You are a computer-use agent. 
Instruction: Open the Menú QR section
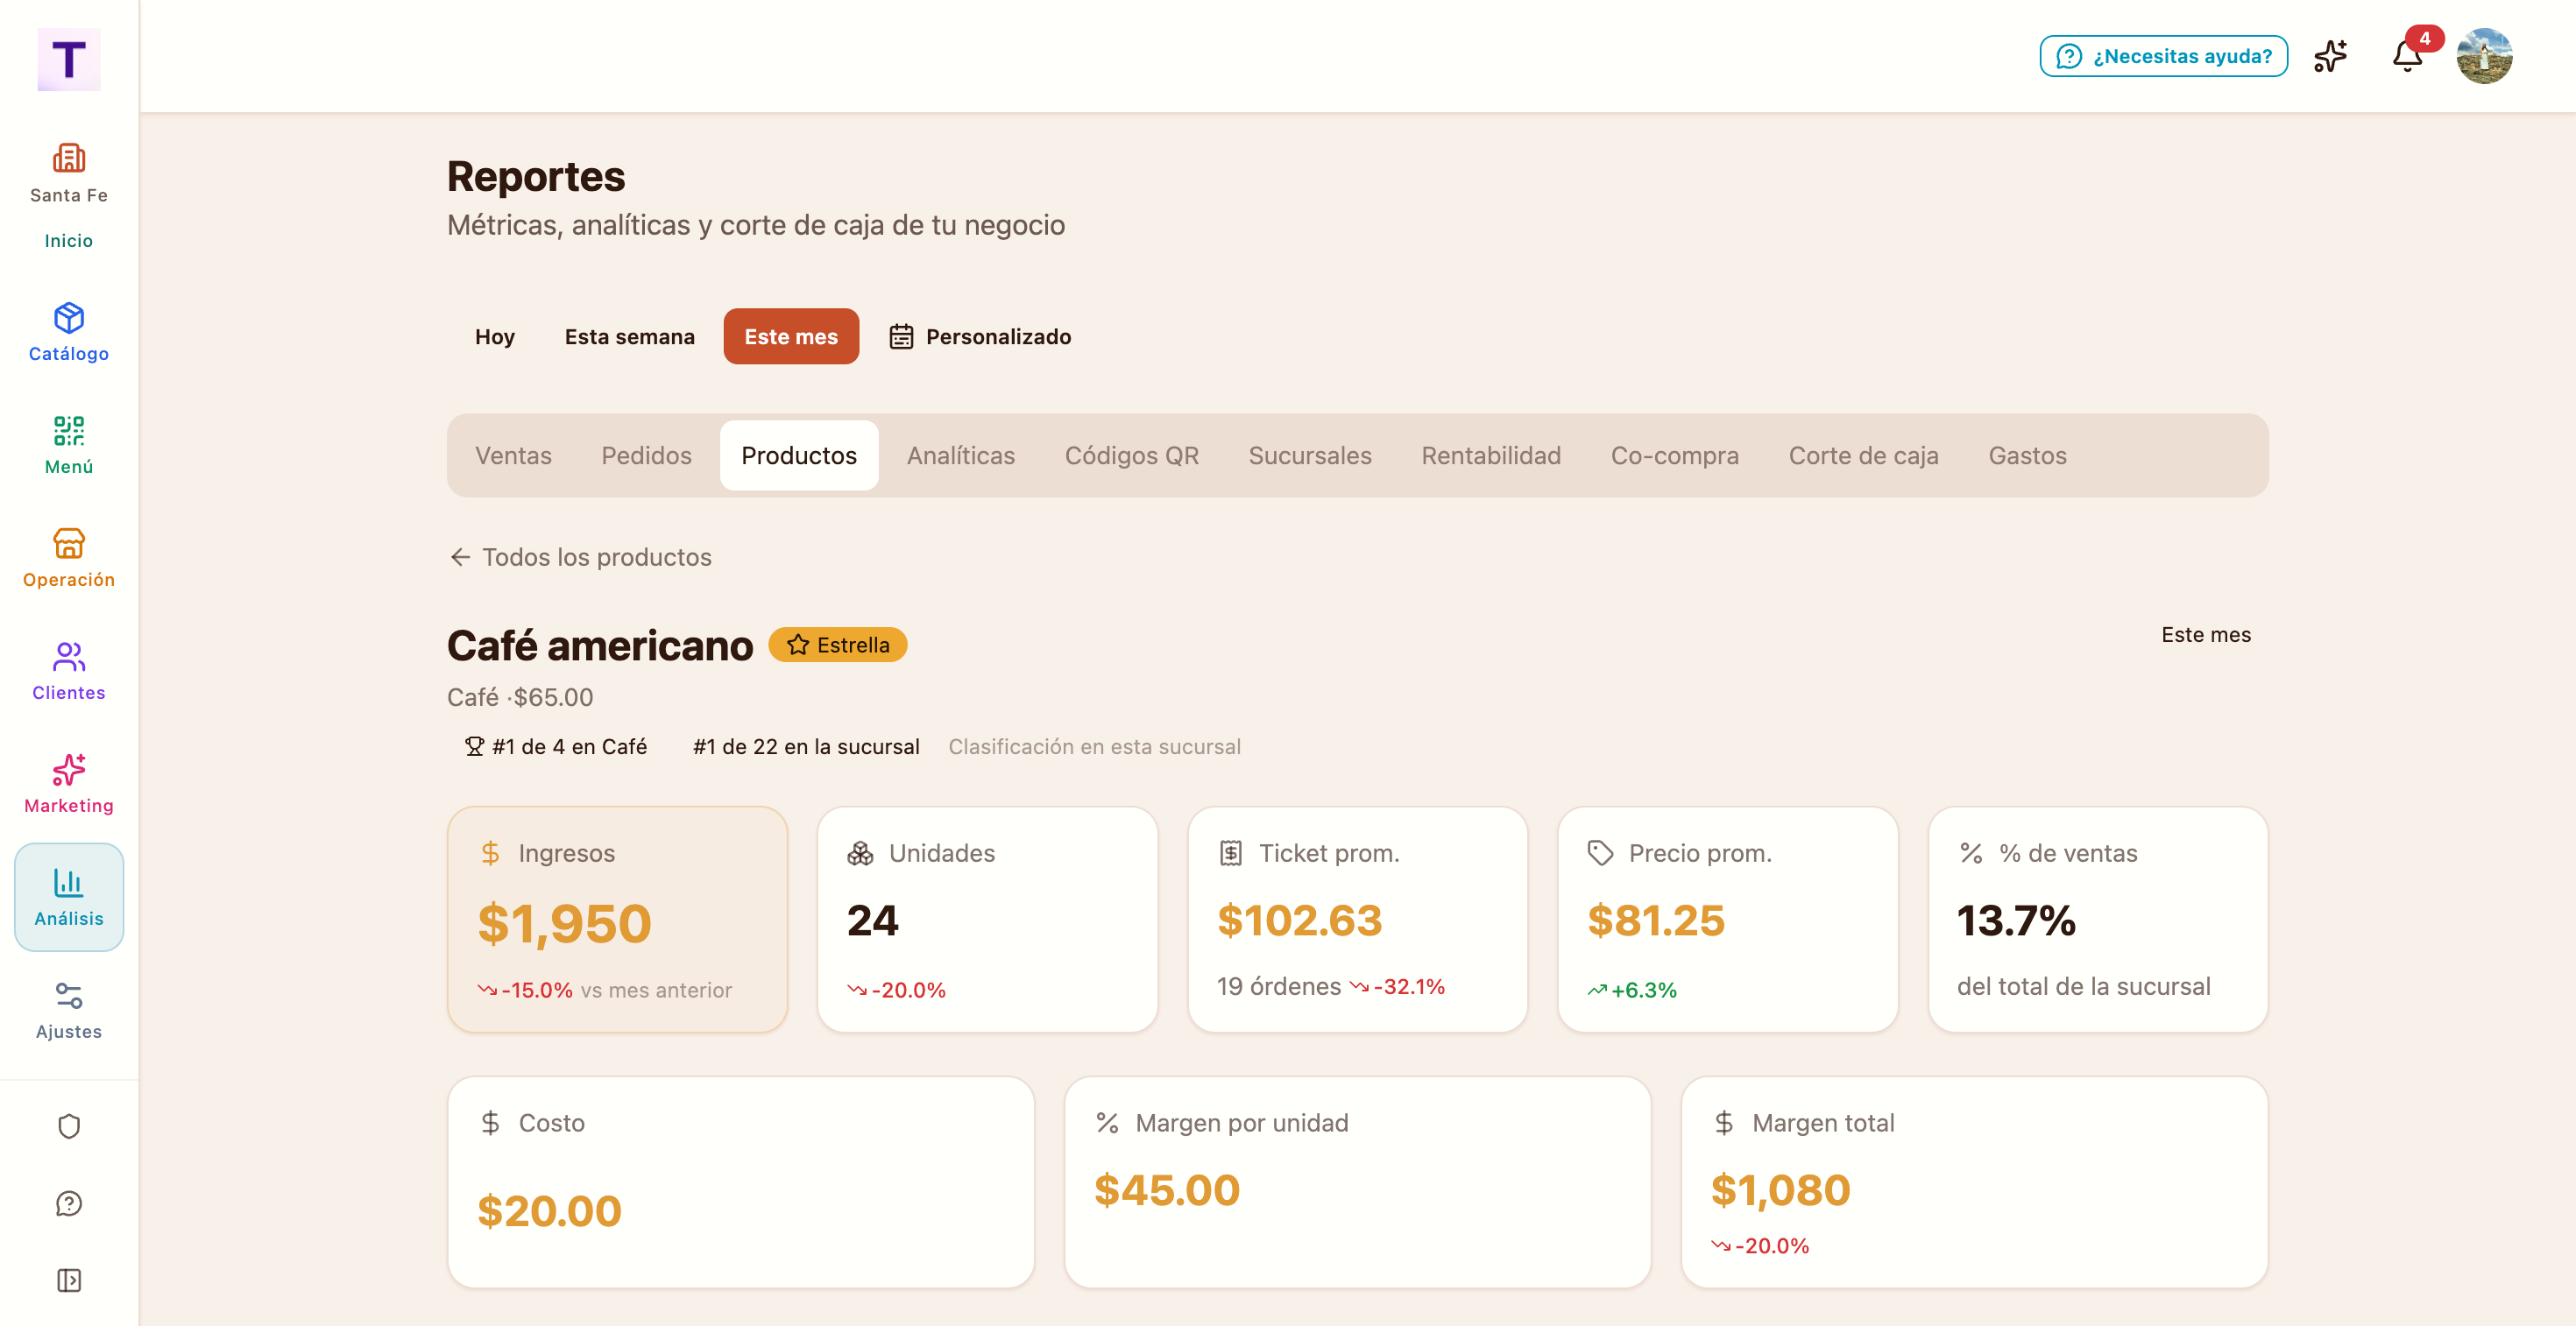(68, 446)
